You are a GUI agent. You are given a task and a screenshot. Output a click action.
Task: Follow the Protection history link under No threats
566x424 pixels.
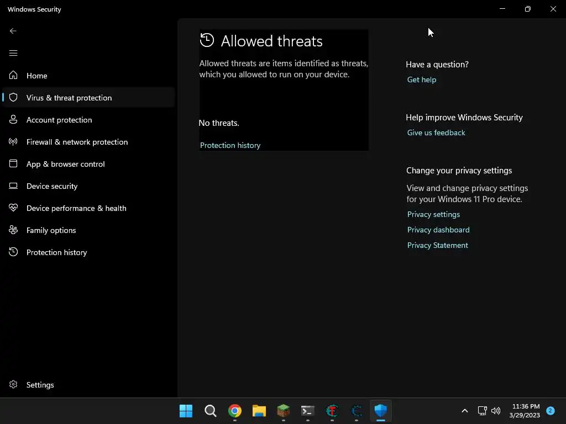click(230, 145)
